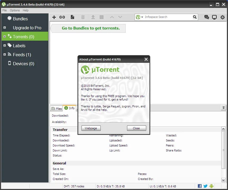Click the General section header
The width and height of the screenshot is (228, 190).
[59, 163]
